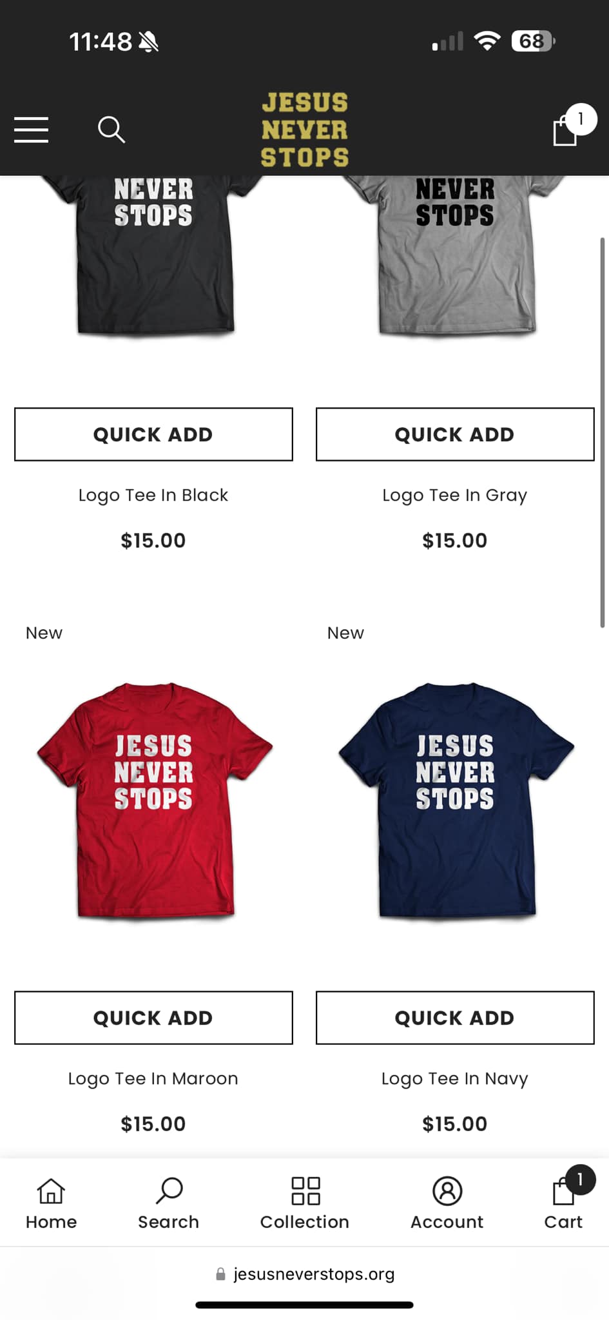This screenshot has width=609, height=1320.
Task: Tap the Jesus Never Stops logo
Action: pyautogui.click(x=305, y=130)
